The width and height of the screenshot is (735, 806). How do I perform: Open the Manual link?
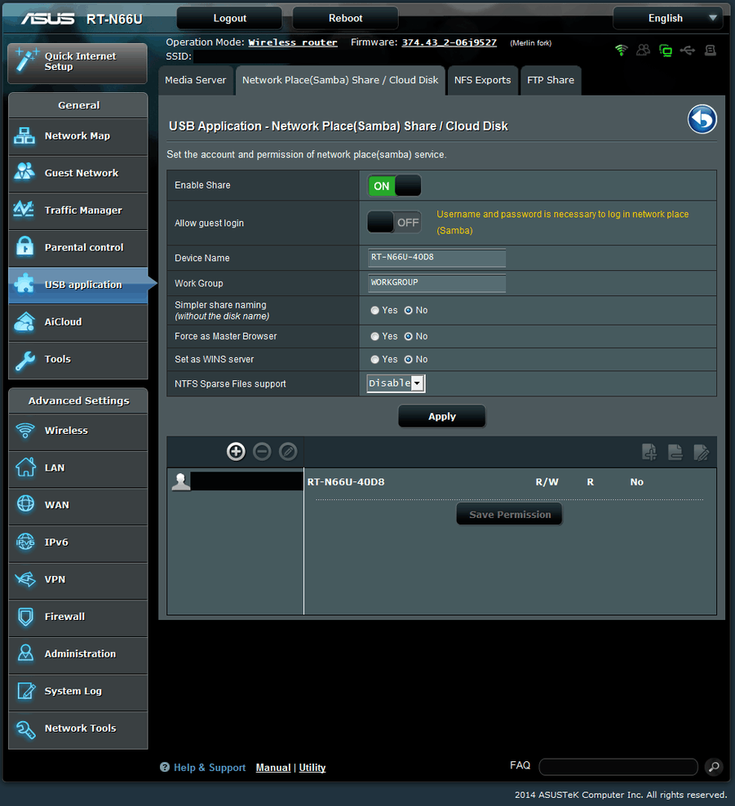pos(273,768)
